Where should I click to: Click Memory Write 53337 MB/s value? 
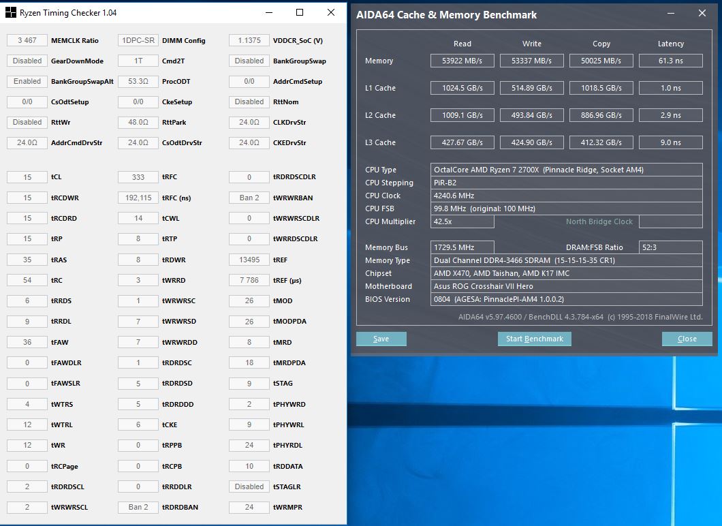532,61
